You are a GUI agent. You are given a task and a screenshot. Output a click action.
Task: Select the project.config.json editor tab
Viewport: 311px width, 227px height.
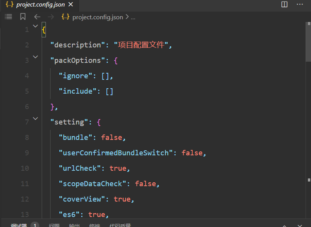coord(40,5)
